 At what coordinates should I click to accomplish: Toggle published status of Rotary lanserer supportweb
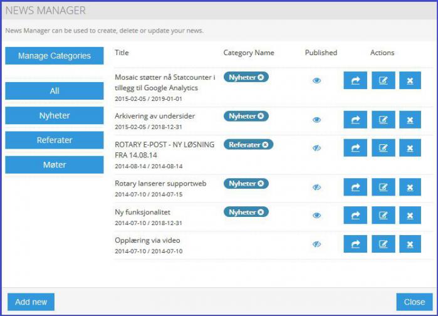pos(317,187)
